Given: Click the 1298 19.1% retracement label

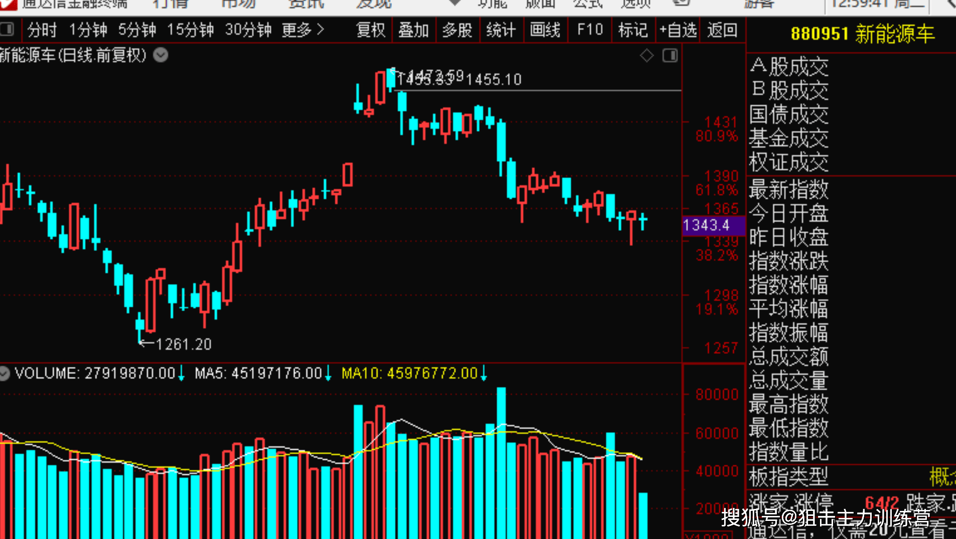Looking at the screenshot, I should [718, 302].
